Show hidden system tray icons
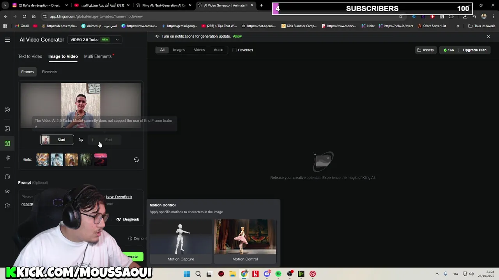Image resolution: width=499 pixels, height=280 pixels. 437,274
